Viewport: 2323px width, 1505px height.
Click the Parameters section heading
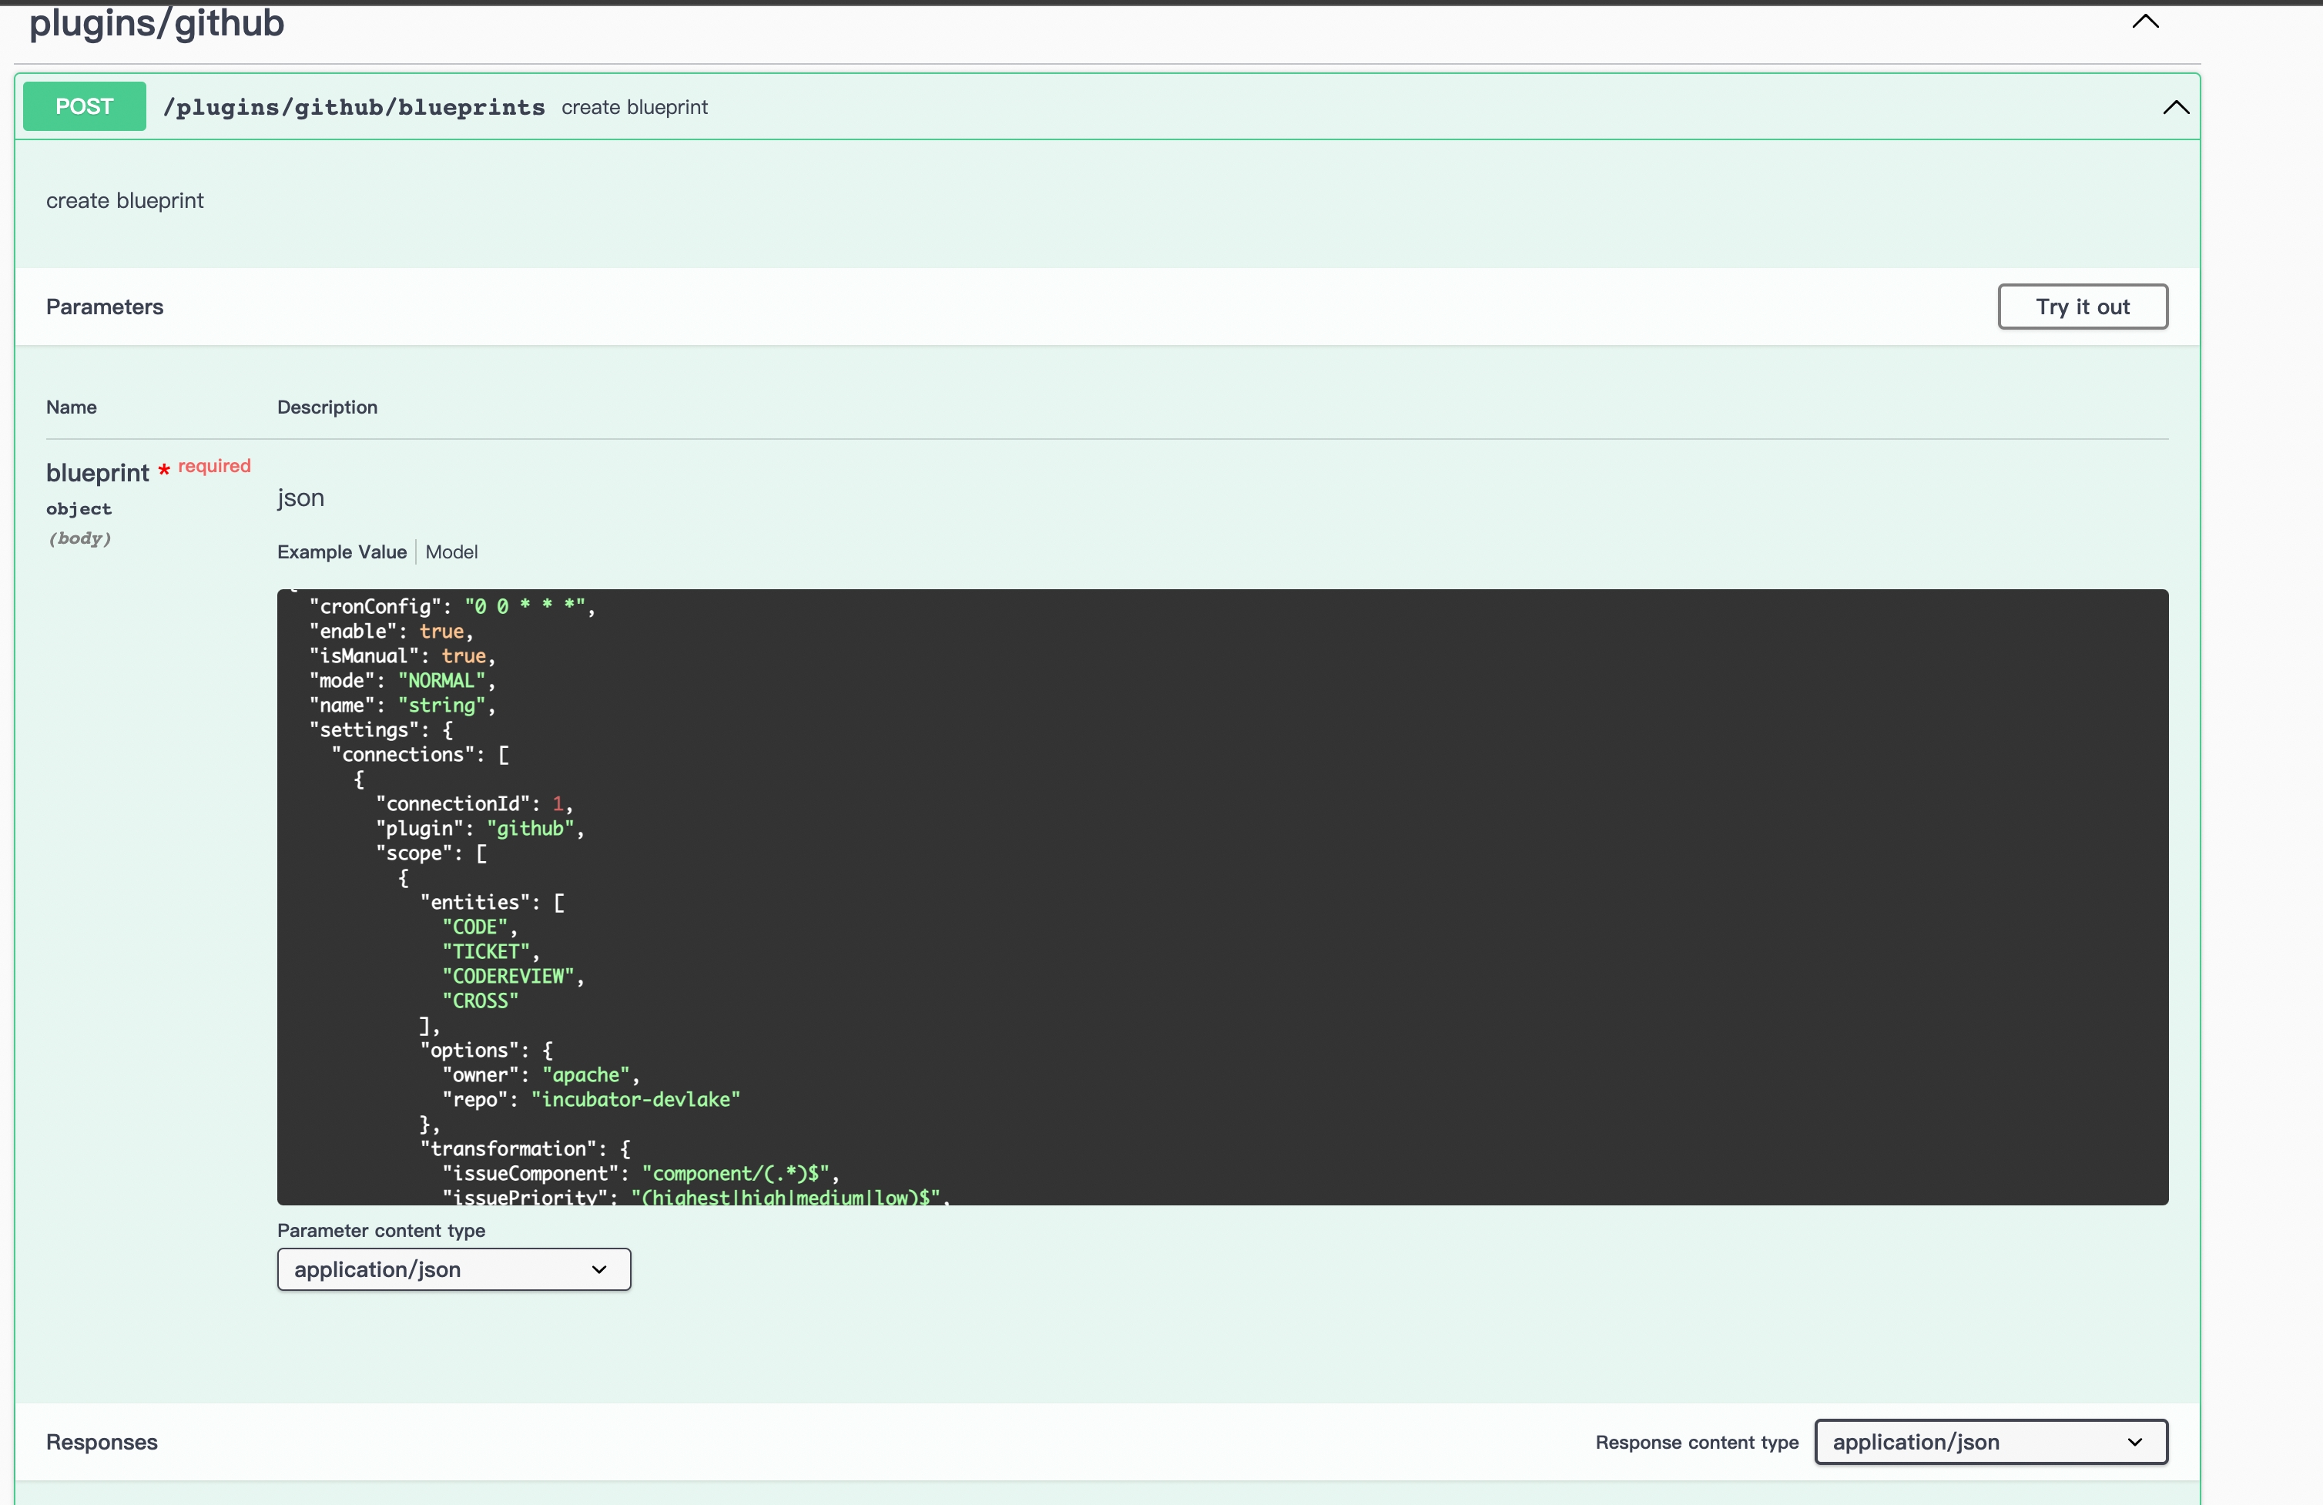pos(105,307)
